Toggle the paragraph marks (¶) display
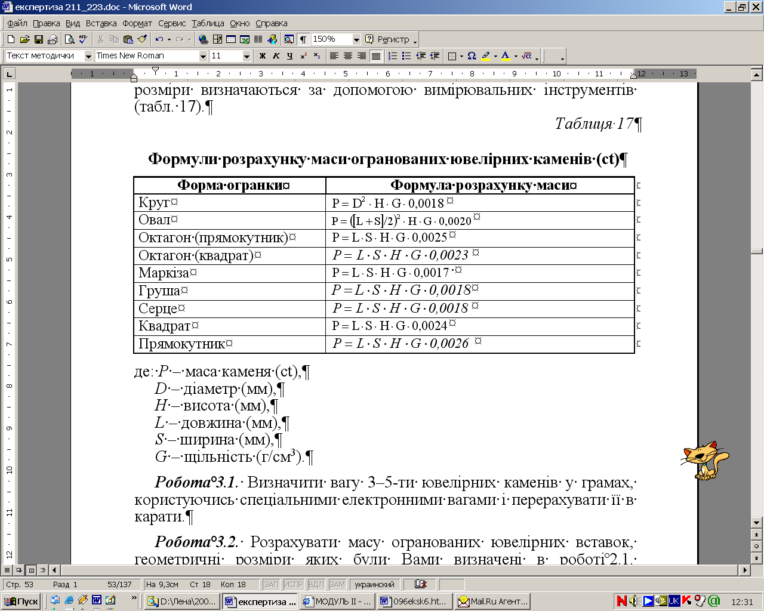Image resolution: width=764 pixels, height=611 pixels. (x=303, y=39)
